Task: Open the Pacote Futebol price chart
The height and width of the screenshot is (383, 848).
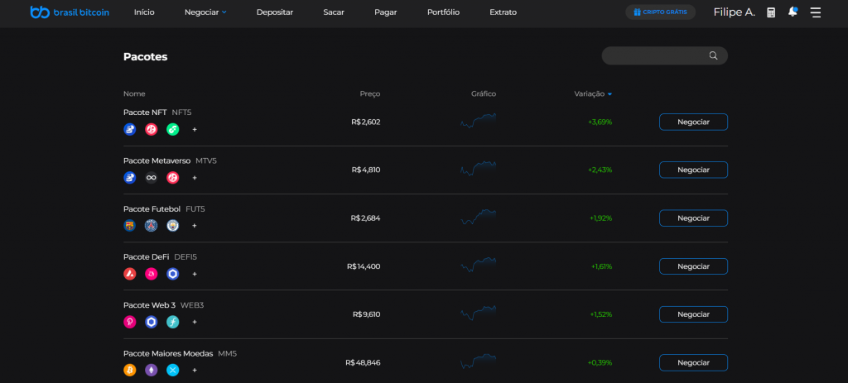Action: click(478, 217)
